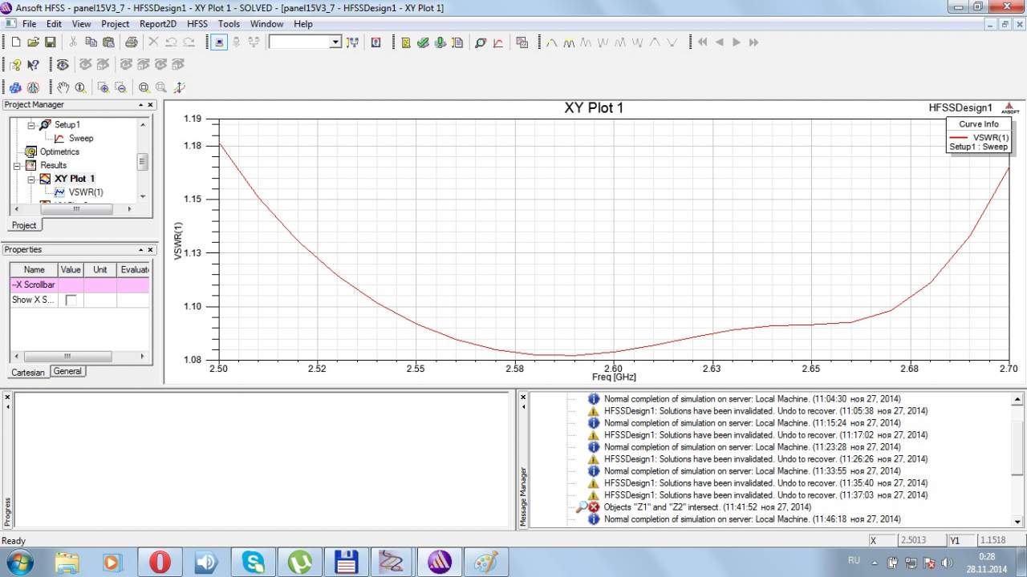Select the Pan hand tool
The width and height of the screenshot is (1027, 577).
(x=63, y=87)
